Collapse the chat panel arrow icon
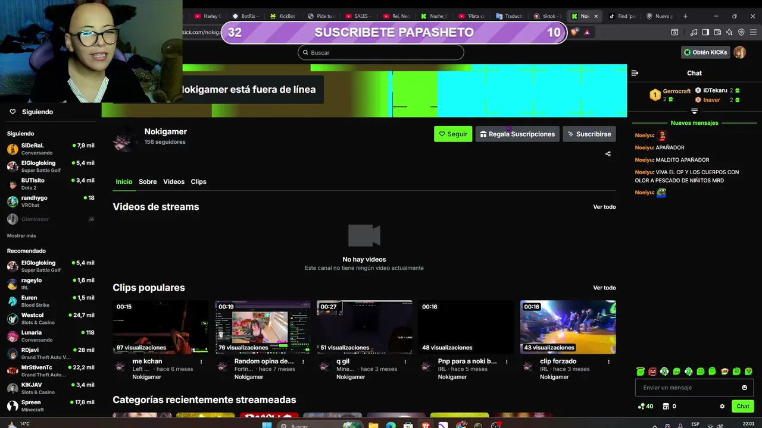Viewport: 762px width, 428px height. click(x=635, y=73)
